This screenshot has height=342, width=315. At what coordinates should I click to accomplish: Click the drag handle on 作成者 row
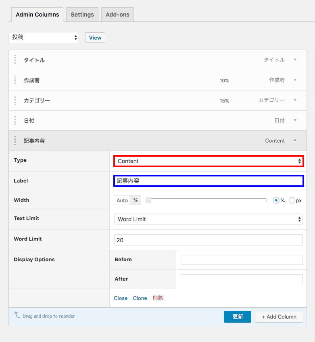(x=15, y=80)
